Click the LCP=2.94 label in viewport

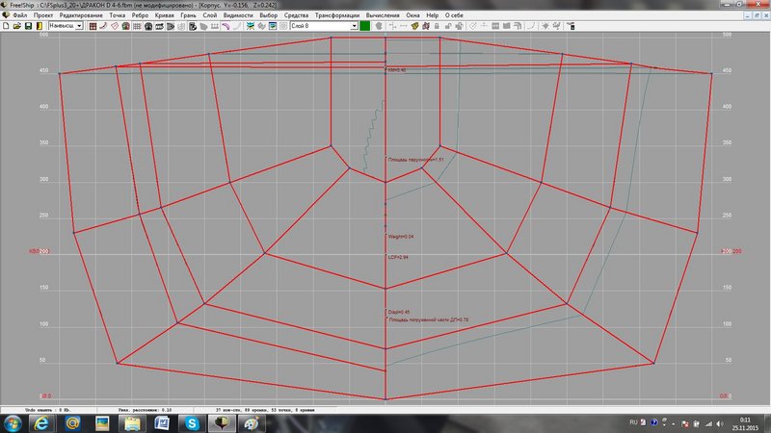(398, 257)
